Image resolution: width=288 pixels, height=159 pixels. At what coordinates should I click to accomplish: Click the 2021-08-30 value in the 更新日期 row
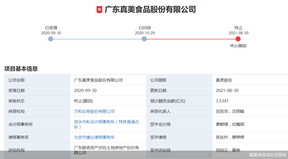(x=227, y=91)
